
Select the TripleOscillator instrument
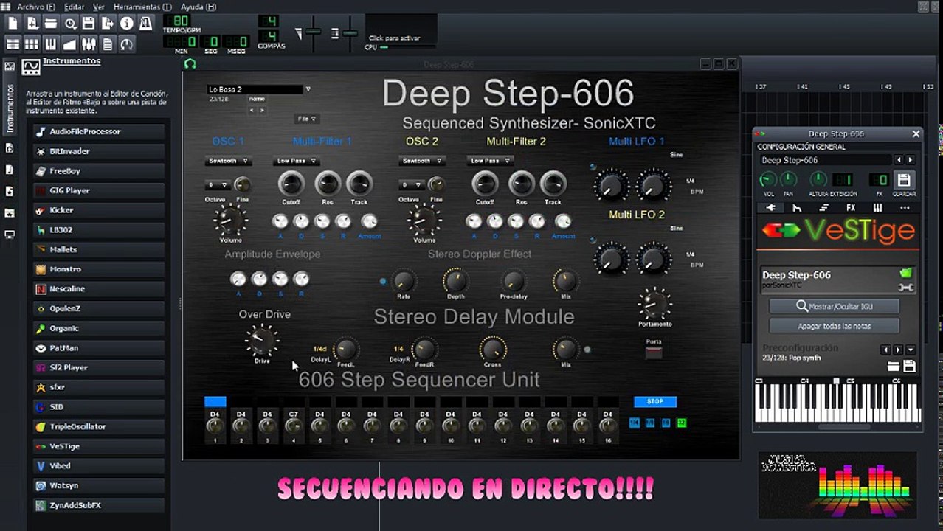(99, 426)
